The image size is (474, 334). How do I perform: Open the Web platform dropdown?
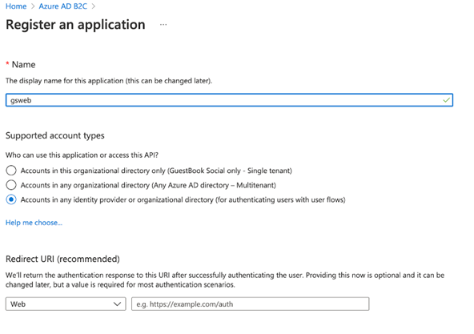point(66,304)
